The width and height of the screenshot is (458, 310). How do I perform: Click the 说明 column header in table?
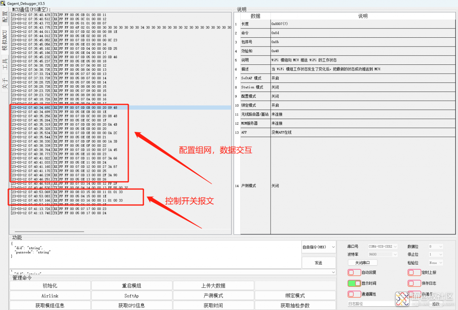point(363,16)
